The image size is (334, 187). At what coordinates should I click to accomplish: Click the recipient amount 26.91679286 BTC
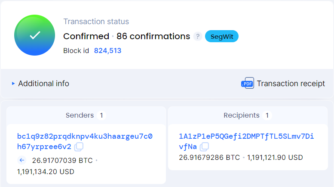(x=209, y=158)
